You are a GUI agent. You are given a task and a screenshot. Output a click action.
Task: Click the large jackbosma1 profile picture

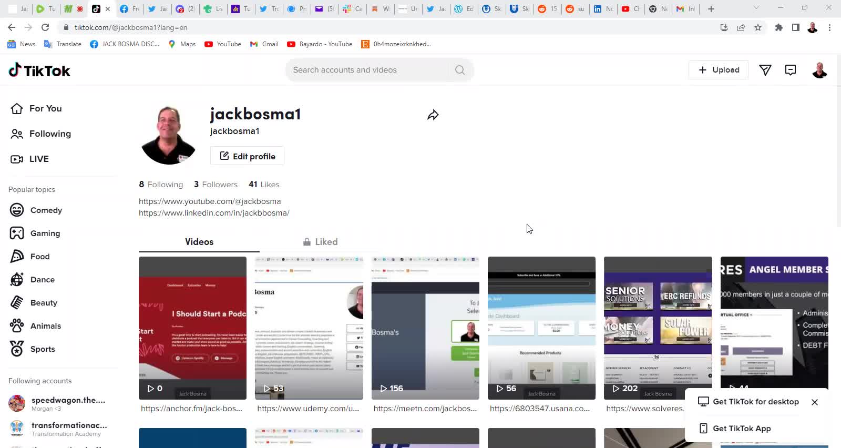pyautogui.click(x=169, y=135)
